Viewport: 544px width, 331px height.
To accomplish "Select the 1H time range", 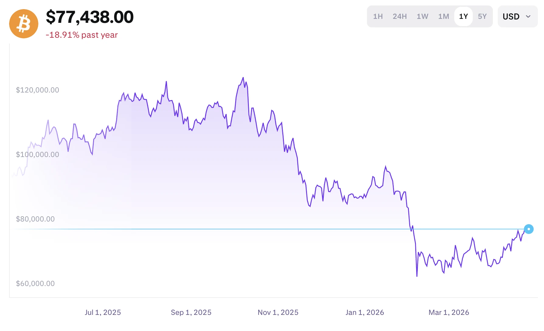I will coord(378,16).
